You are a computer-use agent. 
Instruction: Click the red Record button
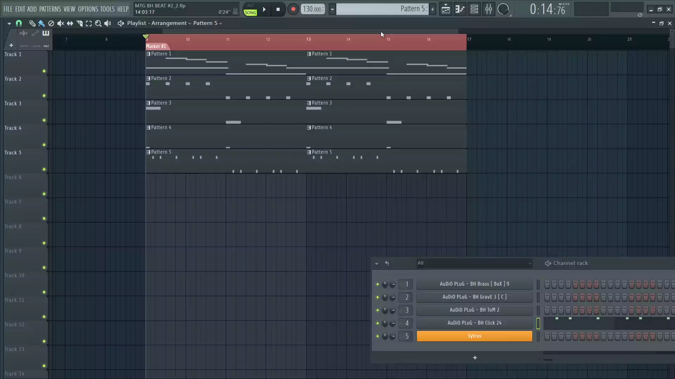(293, 9)
